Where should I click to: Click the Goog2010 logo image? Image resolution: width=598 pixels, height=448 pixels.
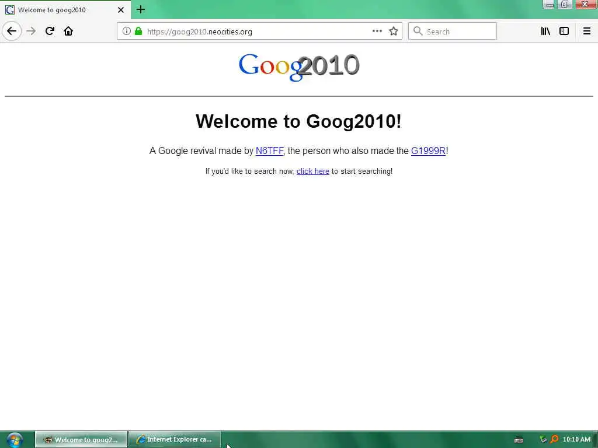pyautogui.click(x=299, y=67)
